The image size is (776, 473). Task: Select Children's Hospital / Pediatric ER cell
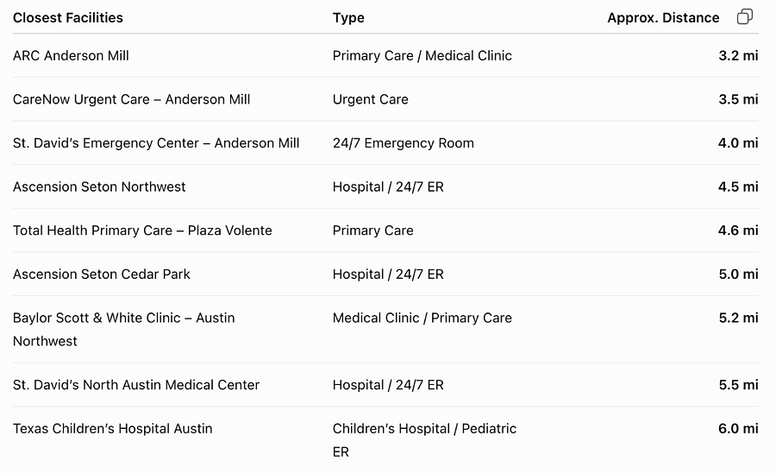tap(424, 440)
